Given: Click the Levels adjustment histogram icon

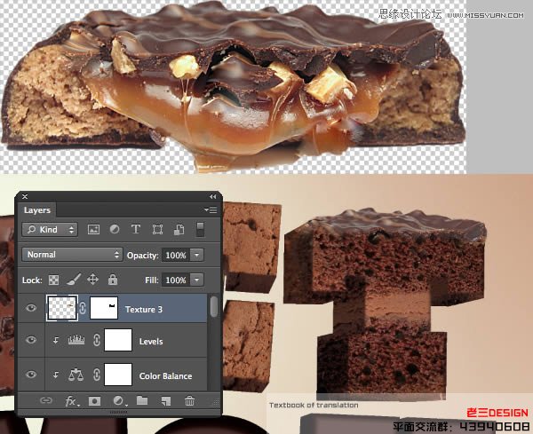Looking at the screenshot, I should 76,340.
